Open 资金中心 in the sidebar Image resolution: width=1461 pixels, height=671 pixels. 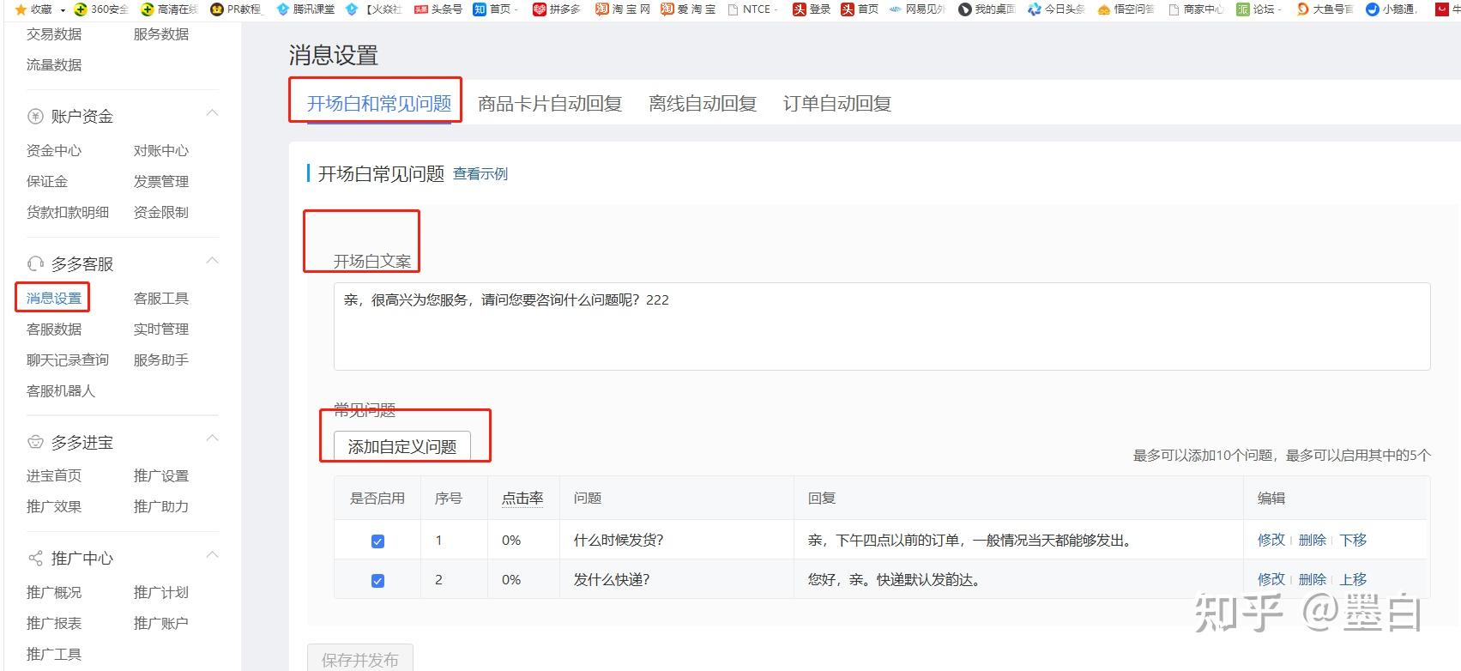[54, 151]
